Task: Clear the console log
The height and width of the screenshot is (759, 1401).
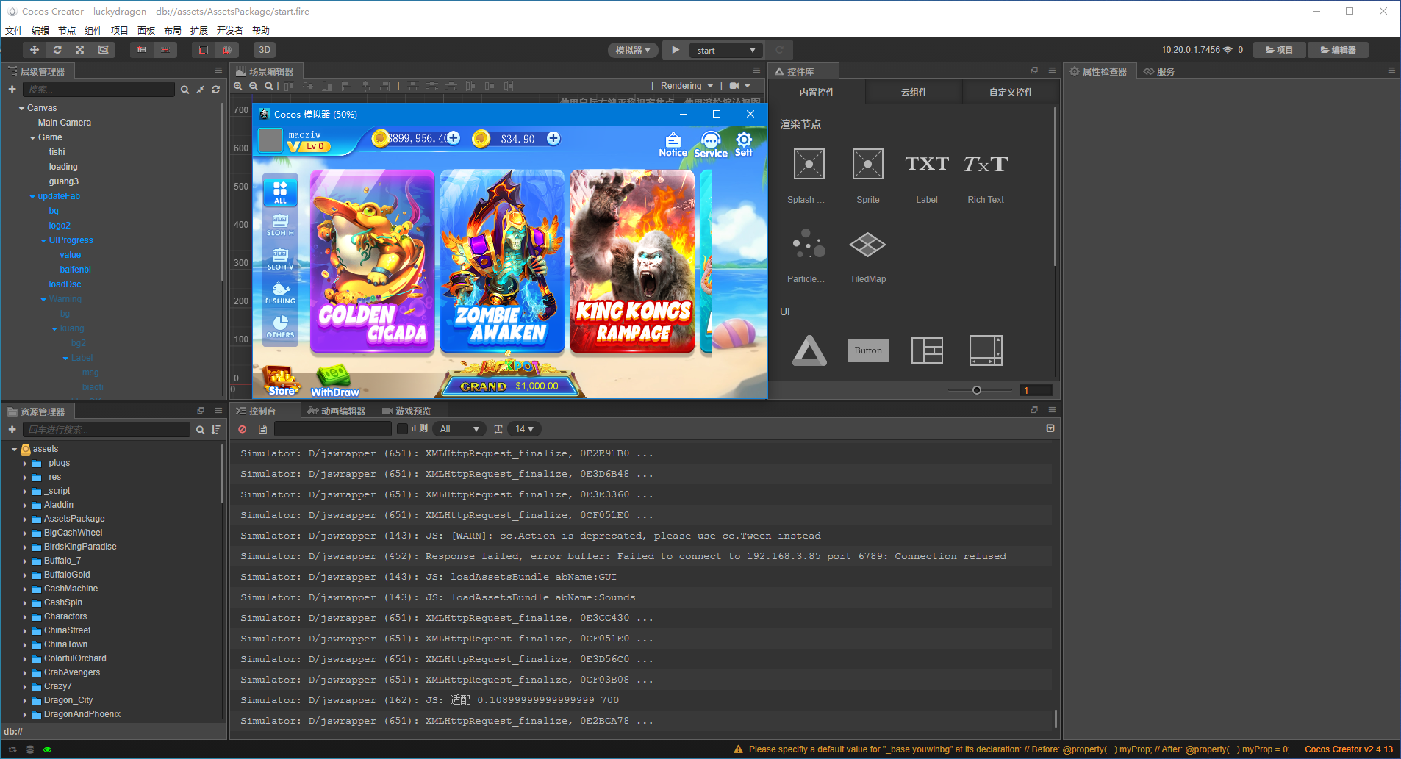Action: [x=242, y=429]
